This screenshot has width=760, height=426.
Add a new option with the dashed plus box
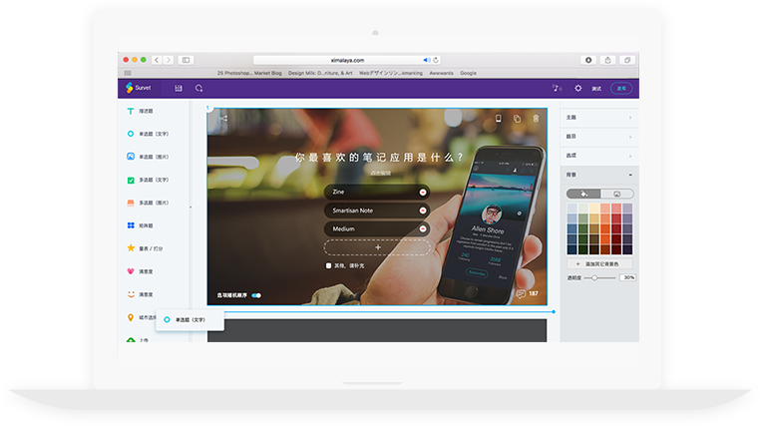(x=377, y=247)
